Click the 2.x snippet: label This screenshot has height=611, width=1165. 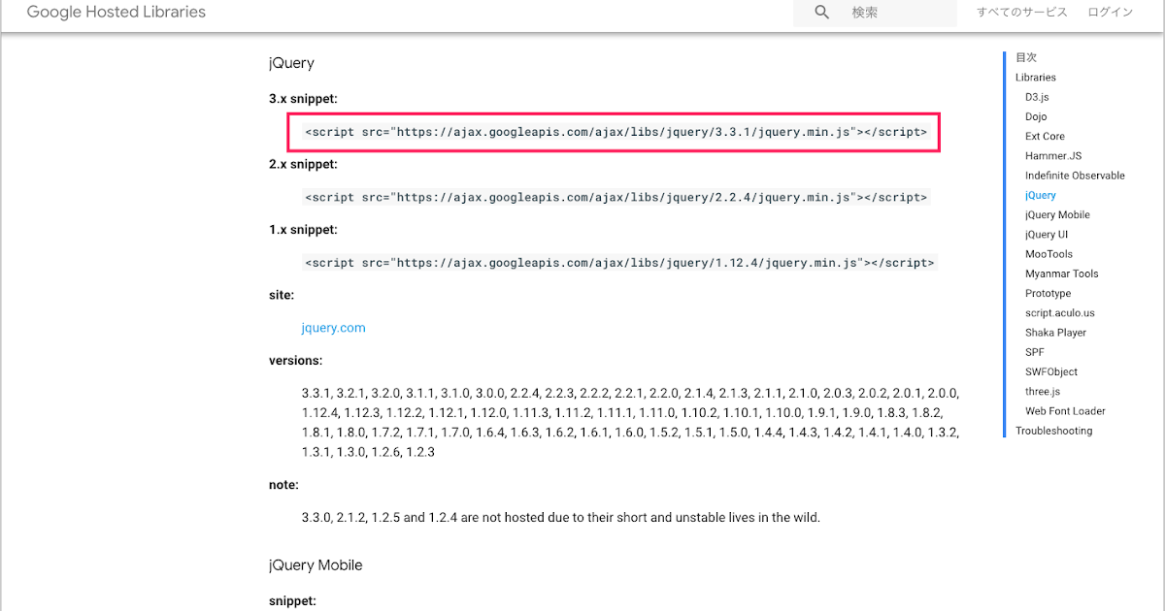[303, 164]
